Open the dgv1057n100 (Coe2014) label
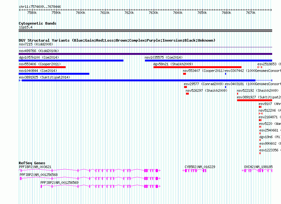281x204 pixels. [39, 57]
